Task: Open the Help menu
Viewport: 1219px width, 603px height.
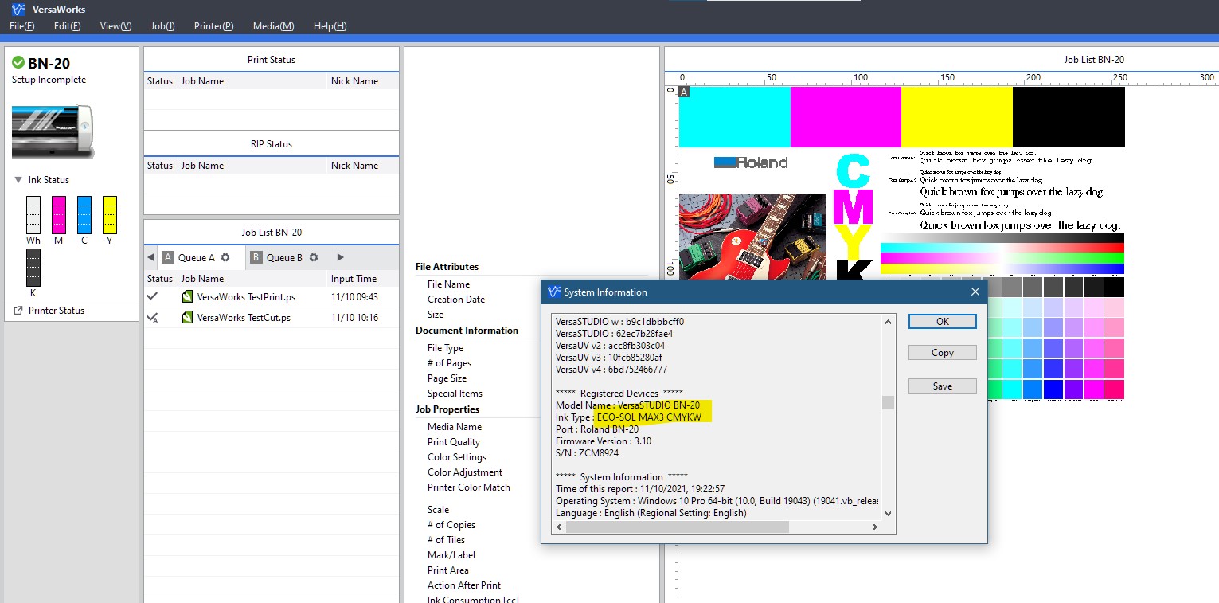Action: [x=330, y=26]
